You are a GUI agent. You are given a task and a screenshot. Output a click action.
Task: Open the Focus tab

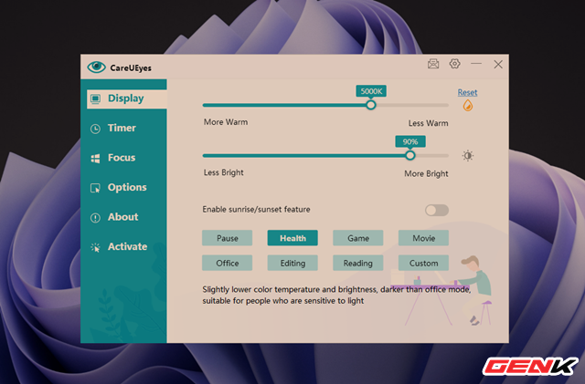[123, 158]
